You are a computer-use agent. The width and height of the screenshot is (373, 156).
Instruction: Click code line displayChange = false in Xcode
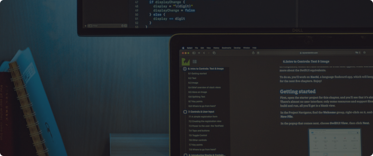coord(174,10)
